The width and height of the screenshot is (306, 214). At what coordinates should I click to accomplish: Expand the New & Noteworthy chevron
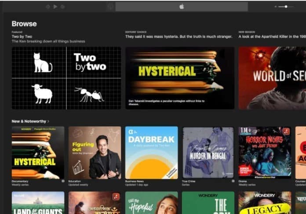(48, 121)
